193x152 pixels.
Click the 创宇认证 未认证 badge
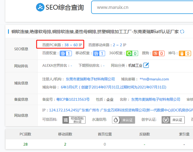click(x=173, y=120)
